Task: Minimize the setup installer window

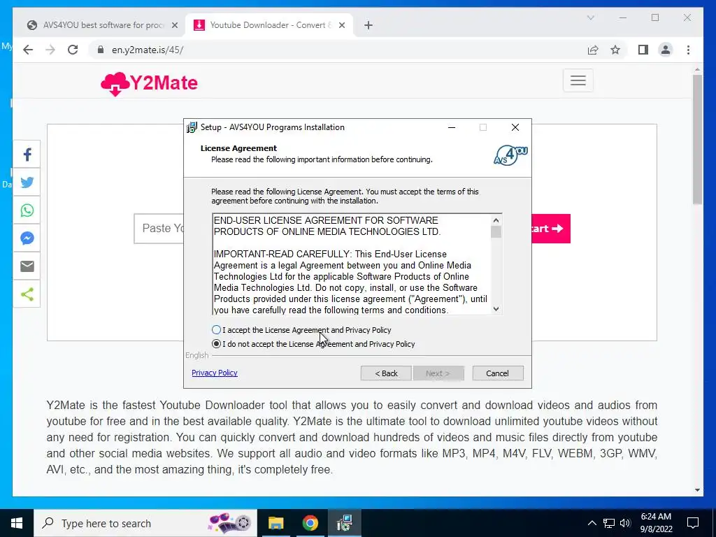Action: (x=452, y=127)
